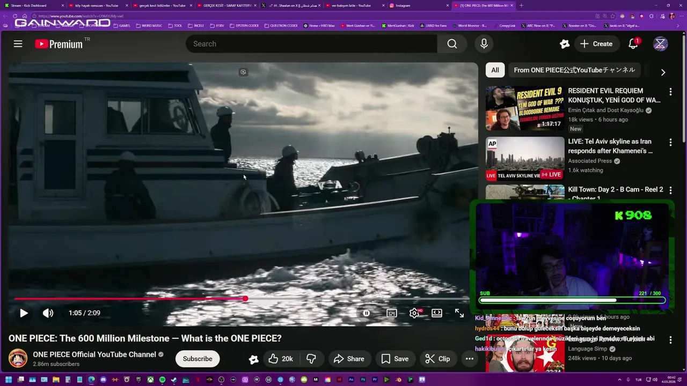Open the Tel Aviv skyline live thumbnail
This screenshot has height=386, width=687.
tap(525, 159)
